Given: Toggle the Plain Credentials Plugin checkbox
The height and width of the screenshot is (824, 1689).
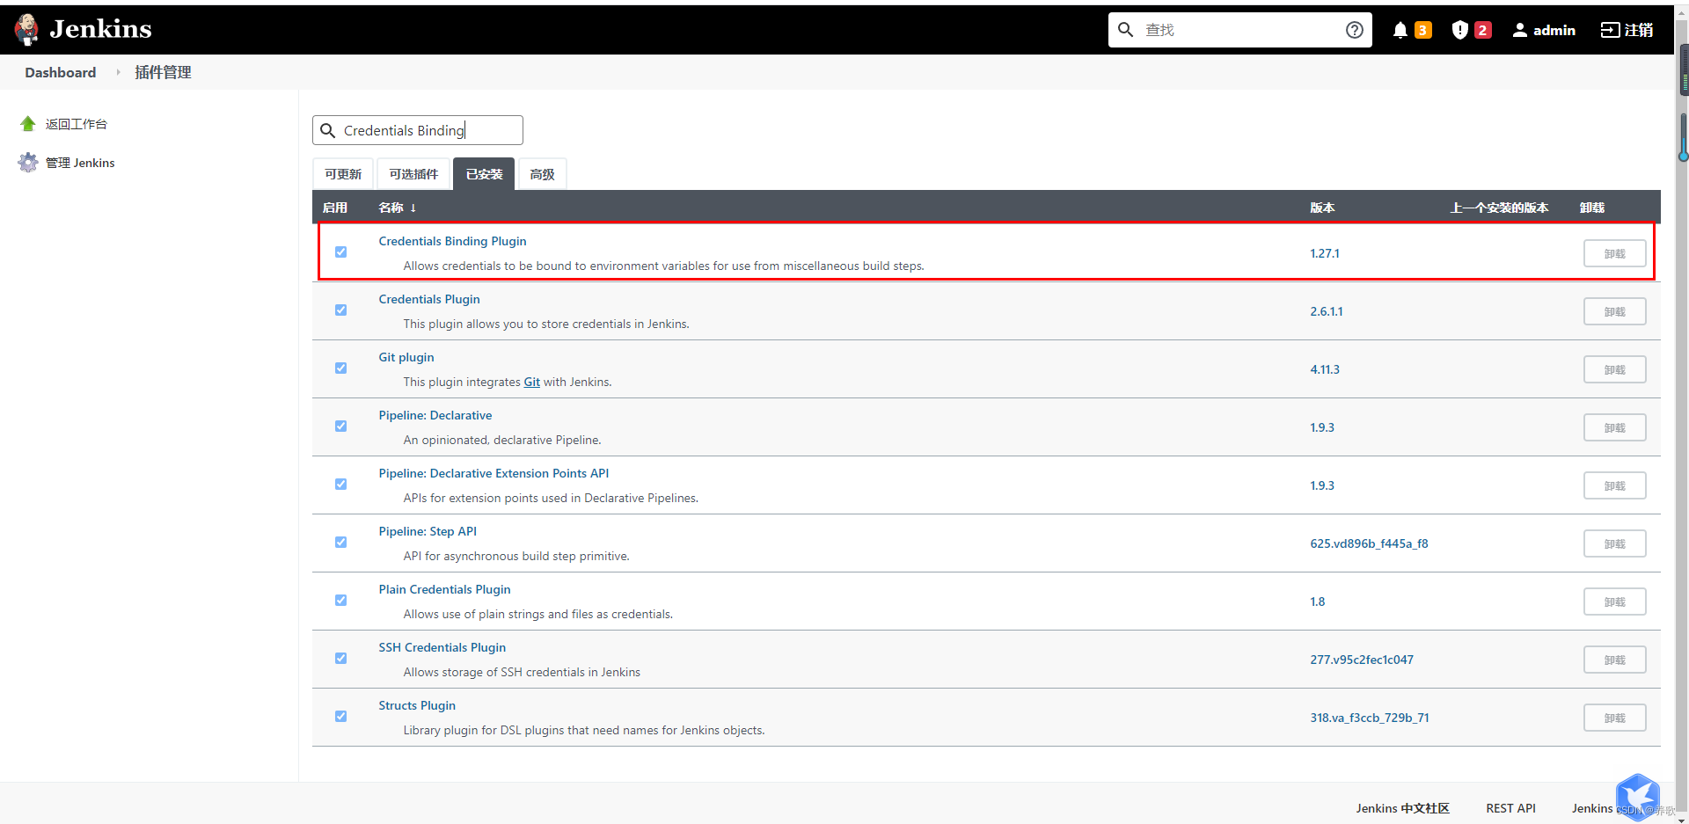Looking at the screenshot, I should (x=340, y=601).
